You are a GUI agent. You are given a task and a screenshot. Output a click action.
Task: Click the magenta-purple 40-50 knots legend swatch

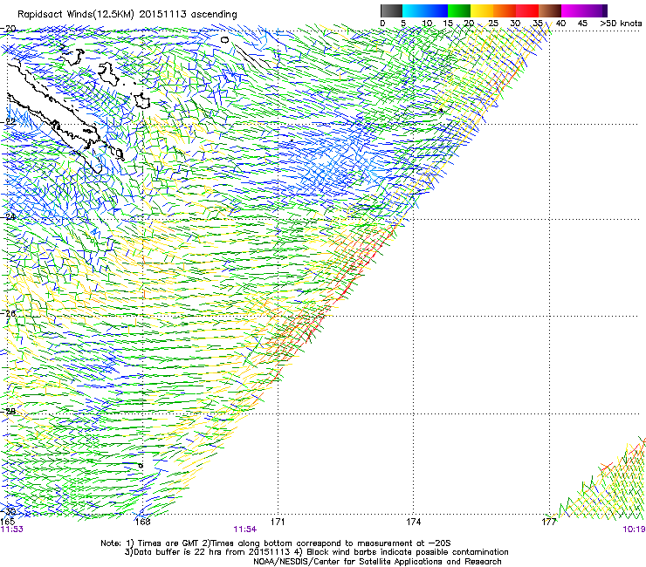584,10
